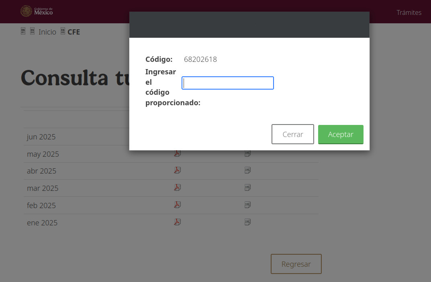Click the leftmost breadcrumb icon
This screenshot has width=431, height=282.
click(x=23, y=31)
